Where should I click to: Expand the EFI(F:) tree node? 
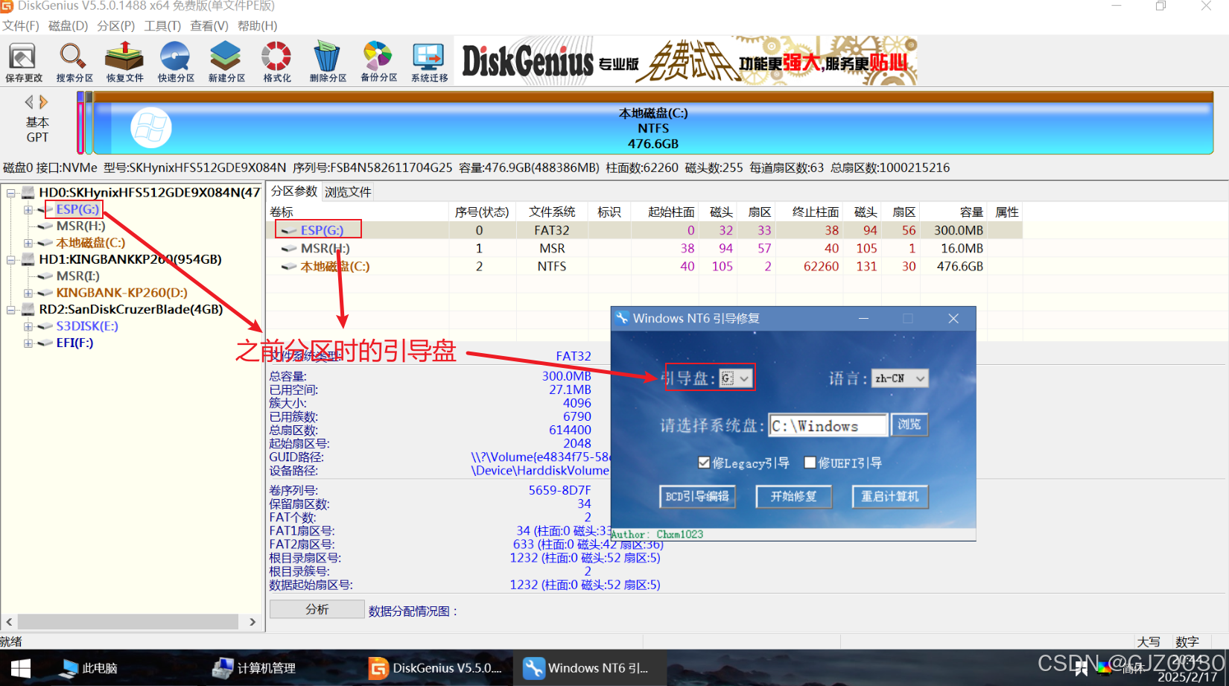point(28,343)
